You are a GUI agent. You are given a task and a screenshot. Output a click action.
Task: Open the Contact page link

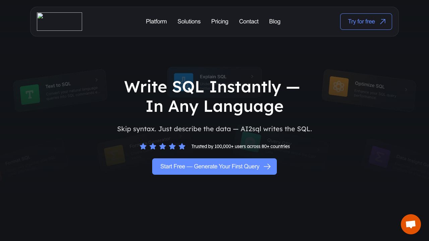pos(249,21)
